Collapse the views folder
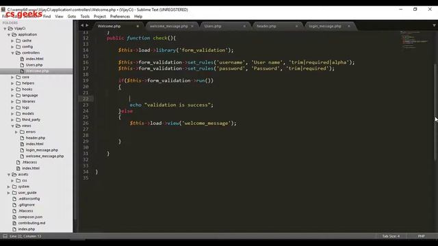Screen dimensions: 438x246 point(12,126)
